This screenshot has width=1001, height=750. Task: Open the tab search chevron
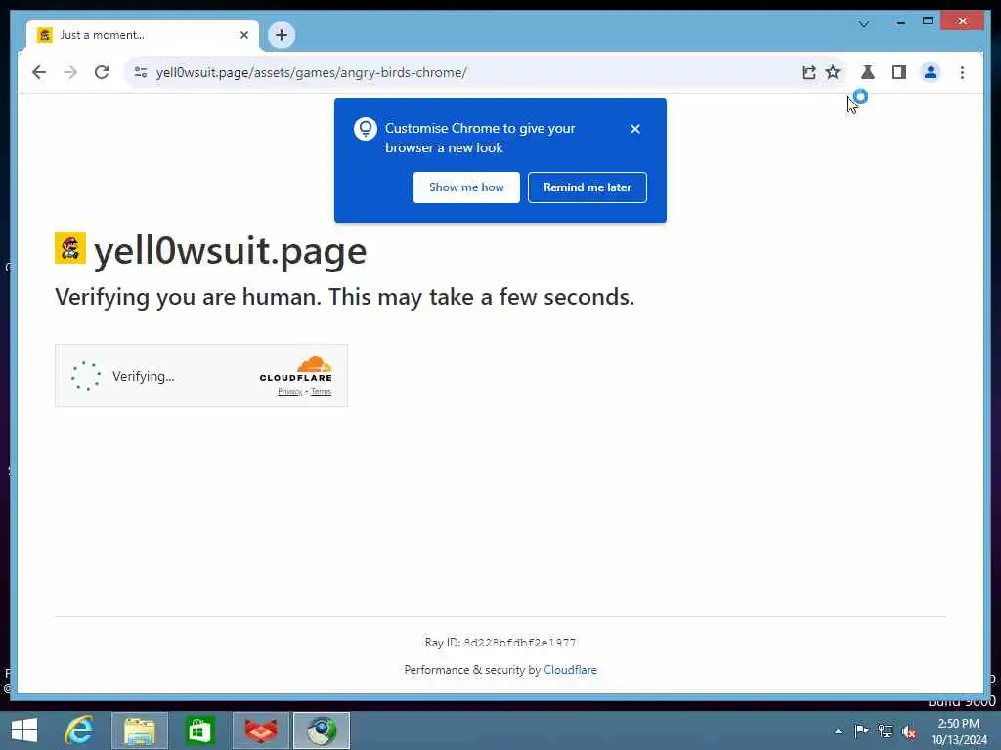coord(864,24)
